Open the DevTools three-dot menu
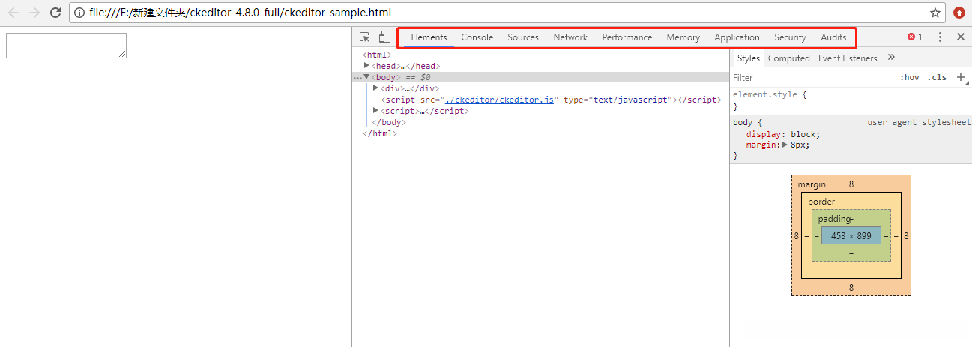Image resolution: width=972 pixels, height=347 pixels. tap(940, 37)
